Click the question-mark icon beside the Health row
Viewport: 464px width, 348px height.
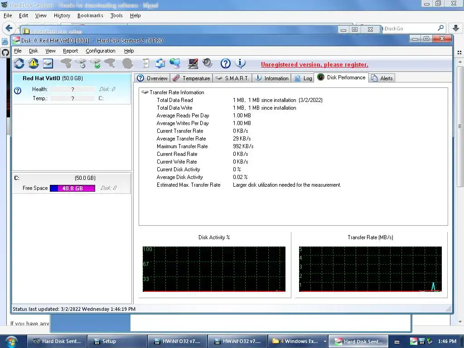point(18,91)
